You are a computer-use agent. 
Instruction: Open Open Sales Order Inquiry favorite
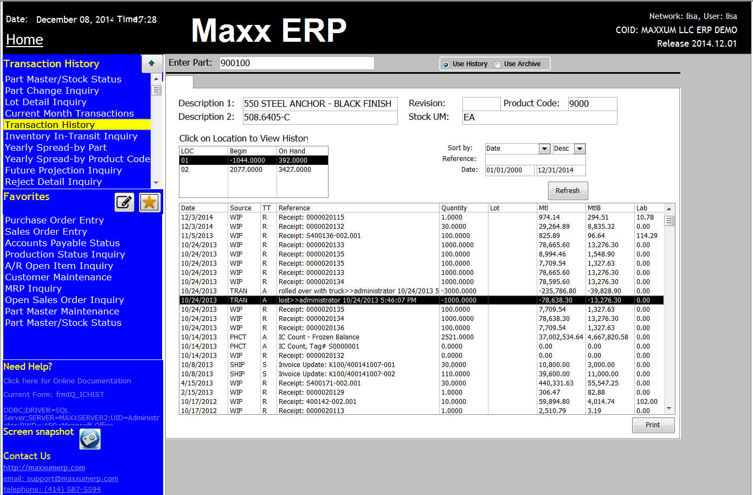pos(65,300)
